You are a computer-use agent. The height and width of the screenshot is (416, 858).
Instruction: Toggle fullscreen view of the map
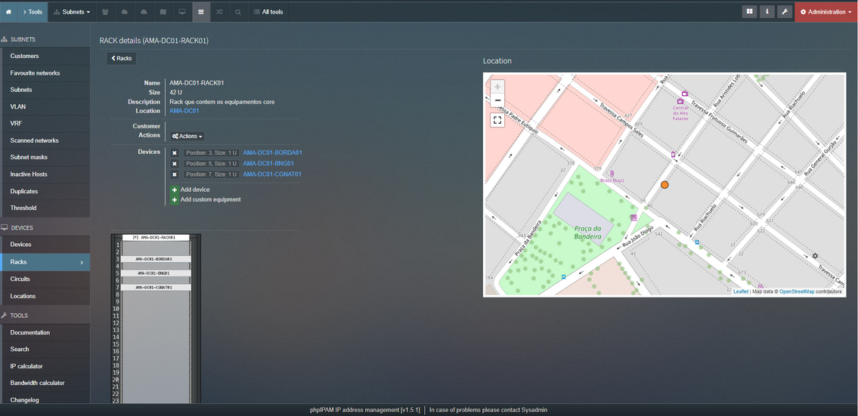tap(497, 120)
